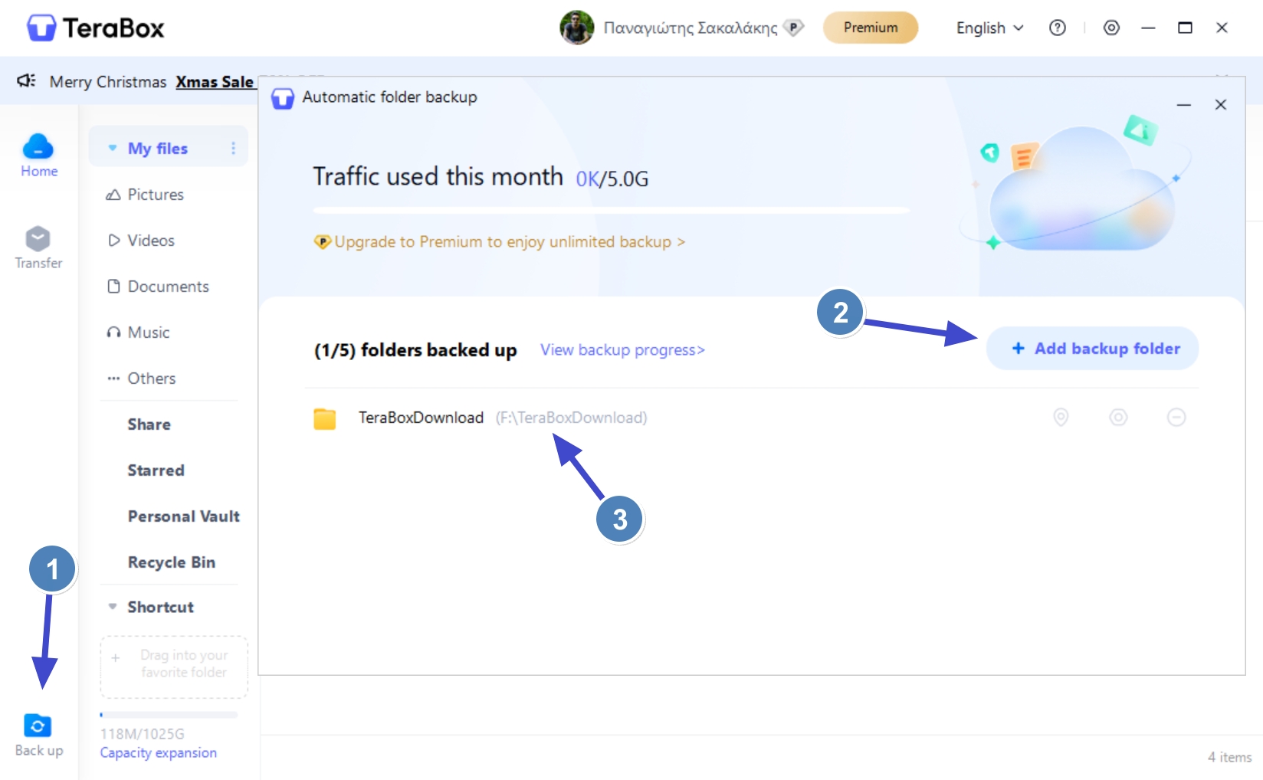Open Personal Vault
1263x780 pixels.
[x=183, y=516]
